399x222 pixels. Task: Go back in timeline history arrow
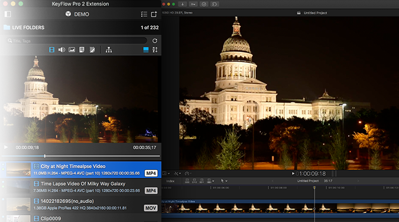pyautogui.click(x=273, y=181)
